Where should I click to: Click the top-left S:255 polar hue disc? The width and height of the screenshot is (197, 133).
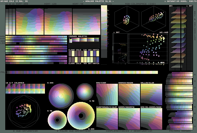point(61,96)
